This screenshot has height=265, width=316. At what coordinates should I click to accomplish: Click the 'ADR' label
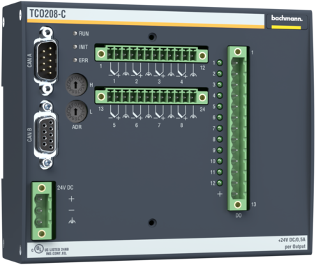[x=77, y=127]
